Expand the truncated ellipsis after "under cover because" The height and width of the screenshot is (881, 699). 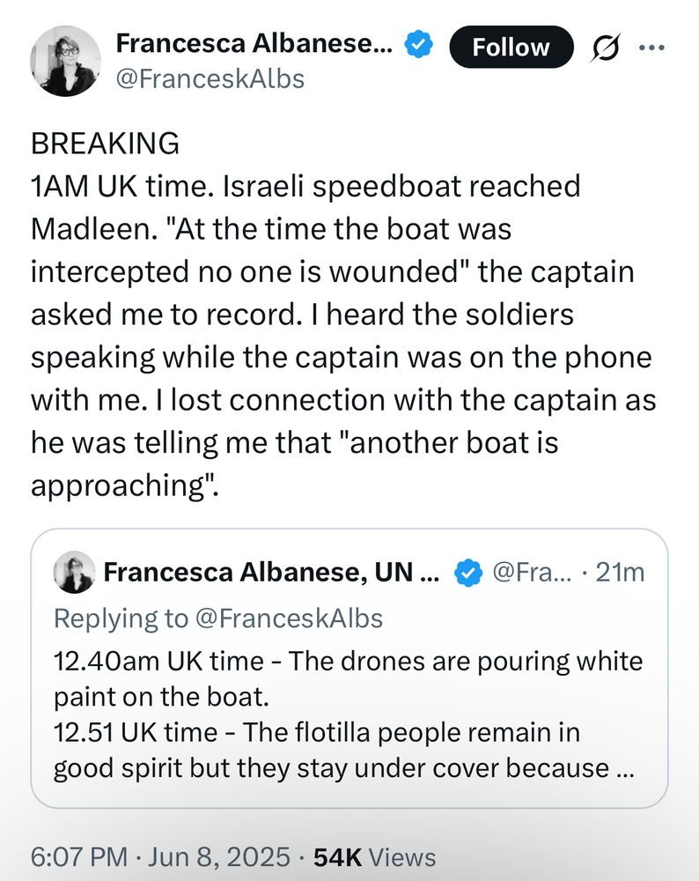[622, 767]
